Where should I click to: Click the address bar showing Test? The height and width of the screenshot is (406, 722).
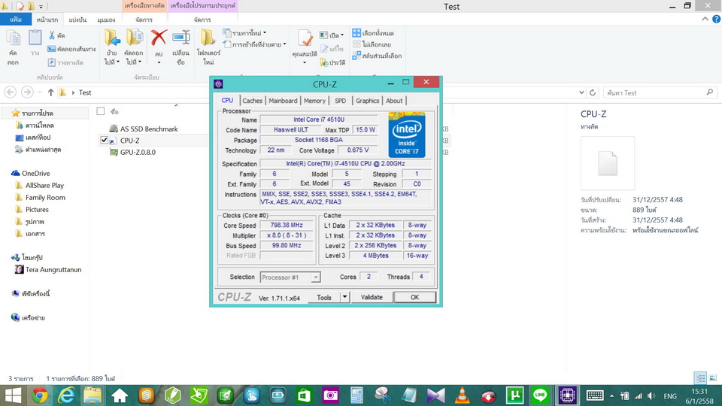point(323,92)
